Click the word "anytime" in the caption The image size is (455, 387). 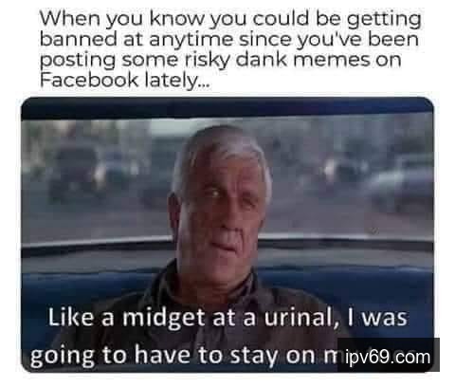(x=191, y=40)
